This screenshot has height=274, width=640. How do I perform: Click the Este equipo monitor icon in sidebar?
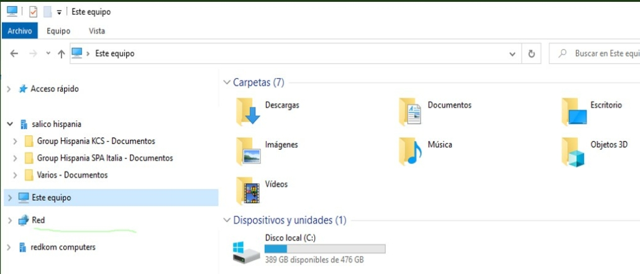[23, 198]
